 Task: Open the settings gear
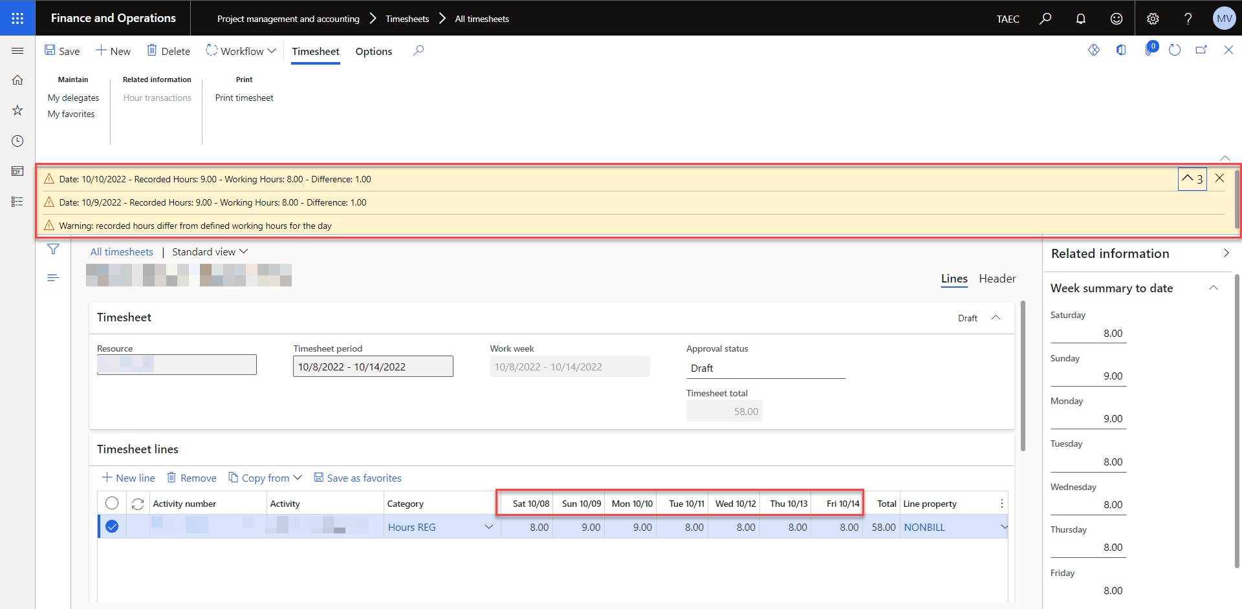point(1153,19)
